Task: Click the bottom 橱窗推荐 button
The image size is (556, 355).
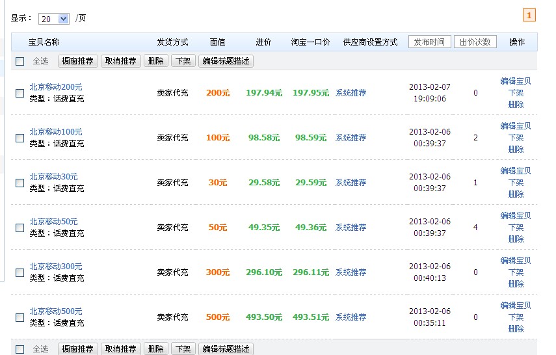Action: click(77, 348)
